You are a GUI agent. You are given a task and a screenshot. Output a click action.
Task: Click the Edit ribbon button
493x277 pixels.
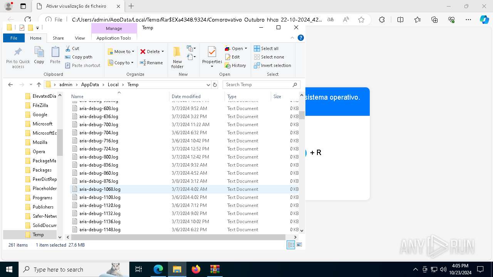pyautogui.click(x=232, y=57)
